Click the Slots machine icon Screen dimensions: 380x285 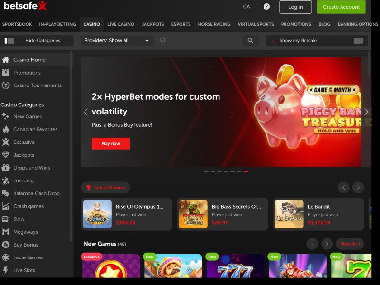[6, 219]
